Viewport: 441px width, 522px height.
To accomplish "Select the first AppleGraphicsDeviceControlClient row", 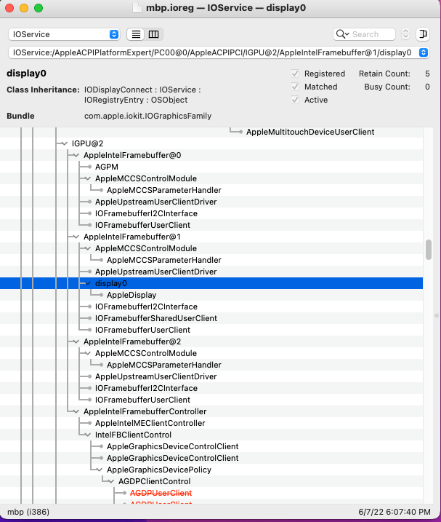I will tap(211, 446).
